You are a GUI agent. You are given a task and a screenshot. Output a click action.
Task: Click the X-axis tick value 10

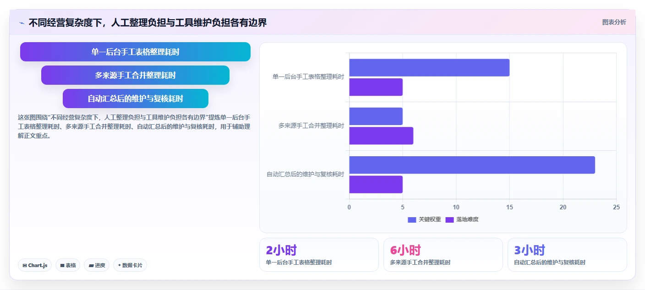coord(456,208)
